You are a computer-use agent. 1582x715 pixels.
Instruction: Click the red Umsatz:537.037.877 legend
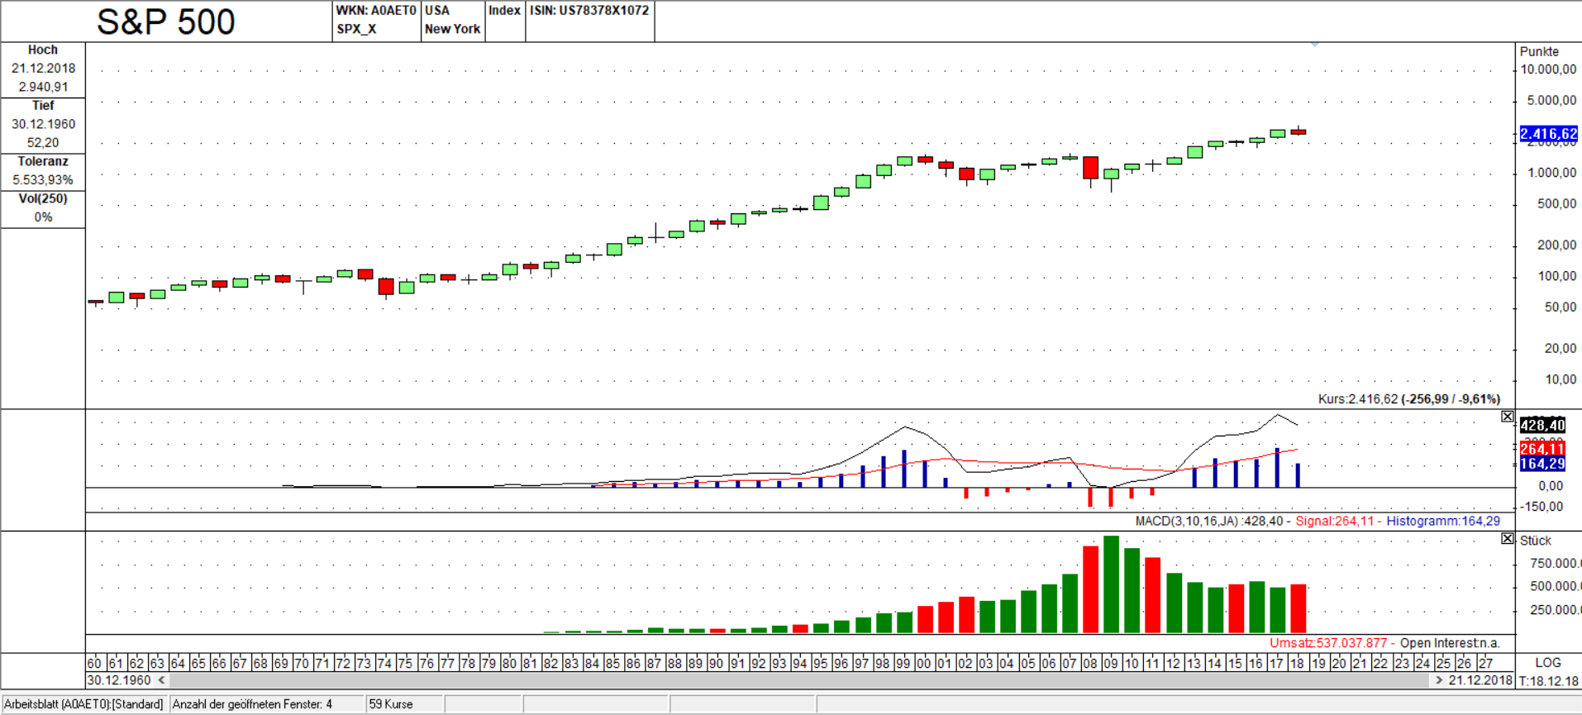(x=1328, y=643)
